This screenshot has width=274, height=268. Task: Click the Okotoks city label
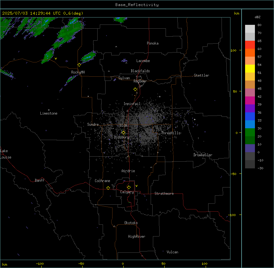(131, 223)
